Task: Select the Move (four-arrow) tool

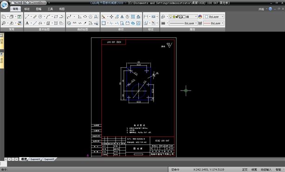Action: (x=111, y=17)
